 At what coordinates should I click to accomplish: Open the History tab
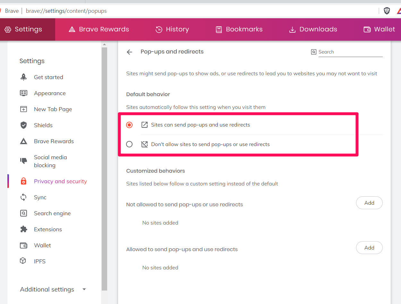[x=172, y=29]
